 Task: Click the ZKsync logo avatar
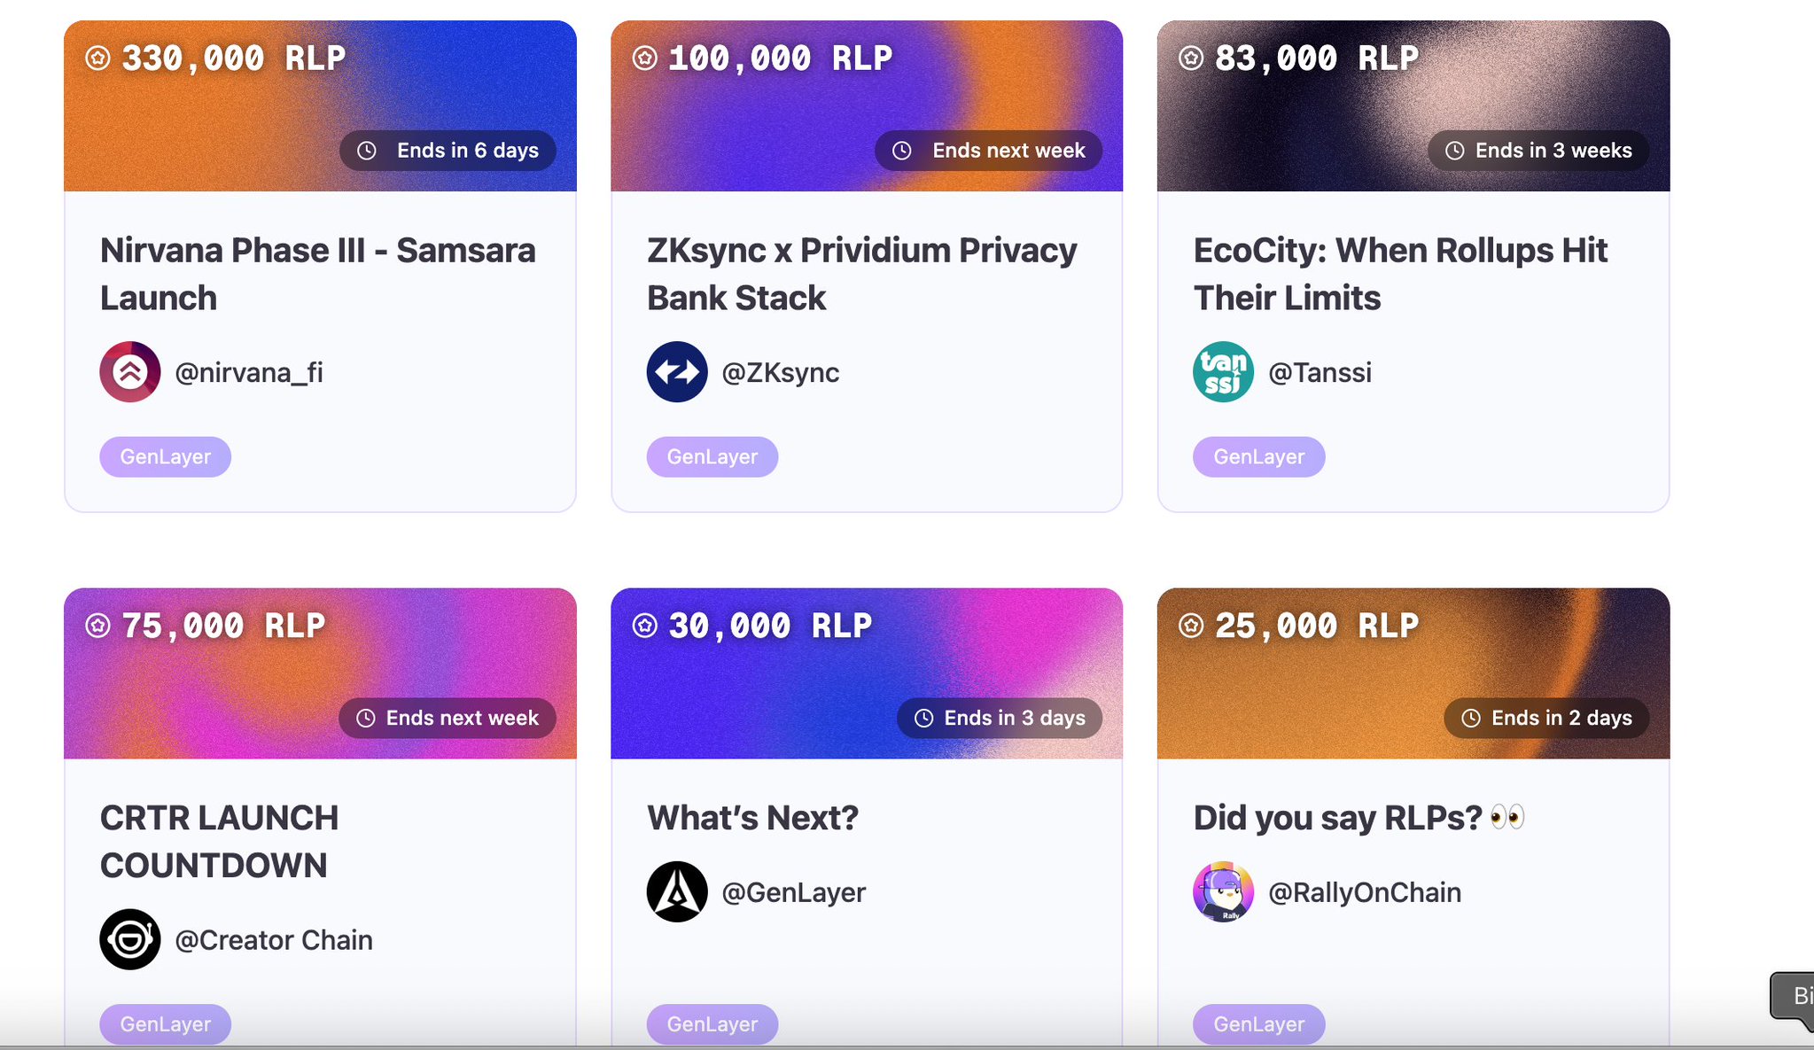677,372
